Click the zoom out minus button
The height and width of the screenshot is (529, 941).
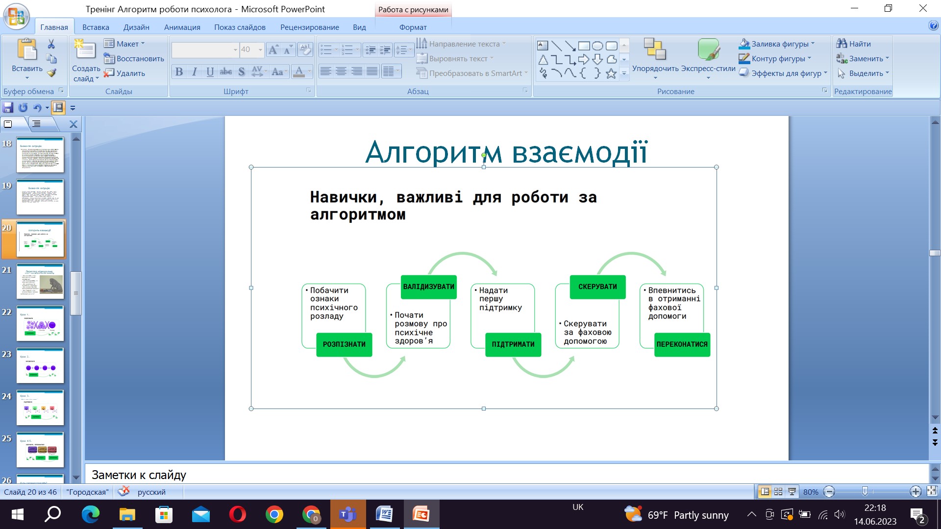pos(829,492)
